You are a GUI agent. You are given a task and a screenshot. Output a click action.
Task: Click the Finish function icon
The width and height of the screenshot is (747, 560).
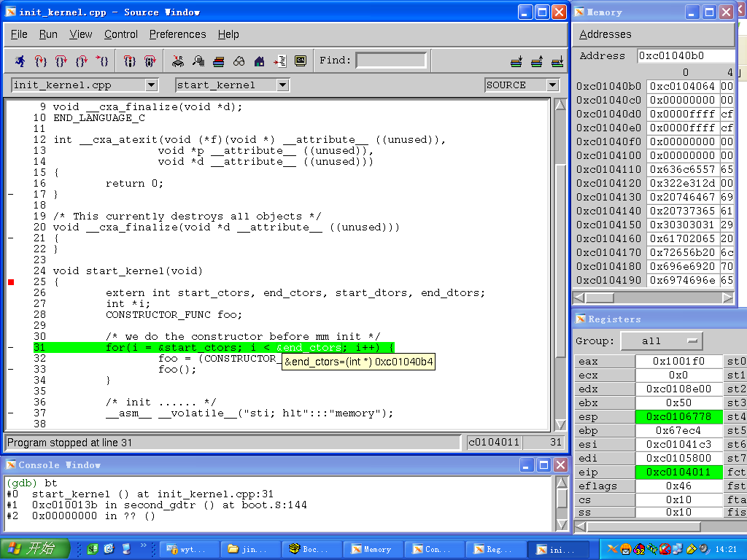pyautogui.click(x=82, y=61)
